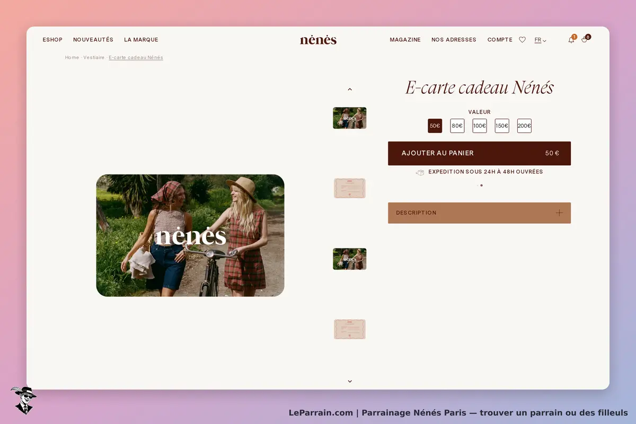This screenshot has width=636, height=424.
Task: Expand the Description section
Action: coord(479,213)
